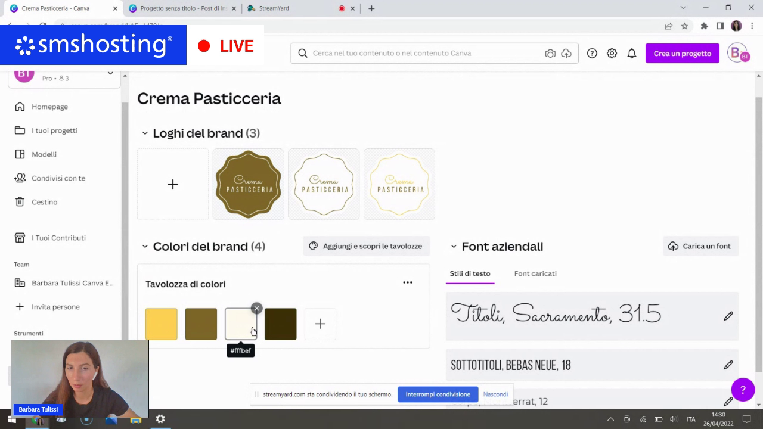Open the settings gear in the Canva header
Image resolution: width=763 pixels, height=429 pixels.
[612, 53]
